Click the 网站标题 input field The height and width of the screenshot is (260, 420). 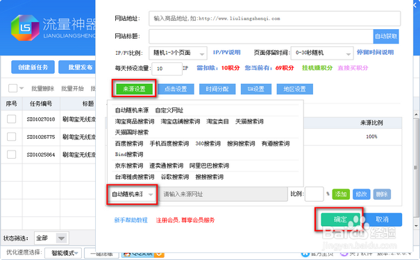[261, 36]
